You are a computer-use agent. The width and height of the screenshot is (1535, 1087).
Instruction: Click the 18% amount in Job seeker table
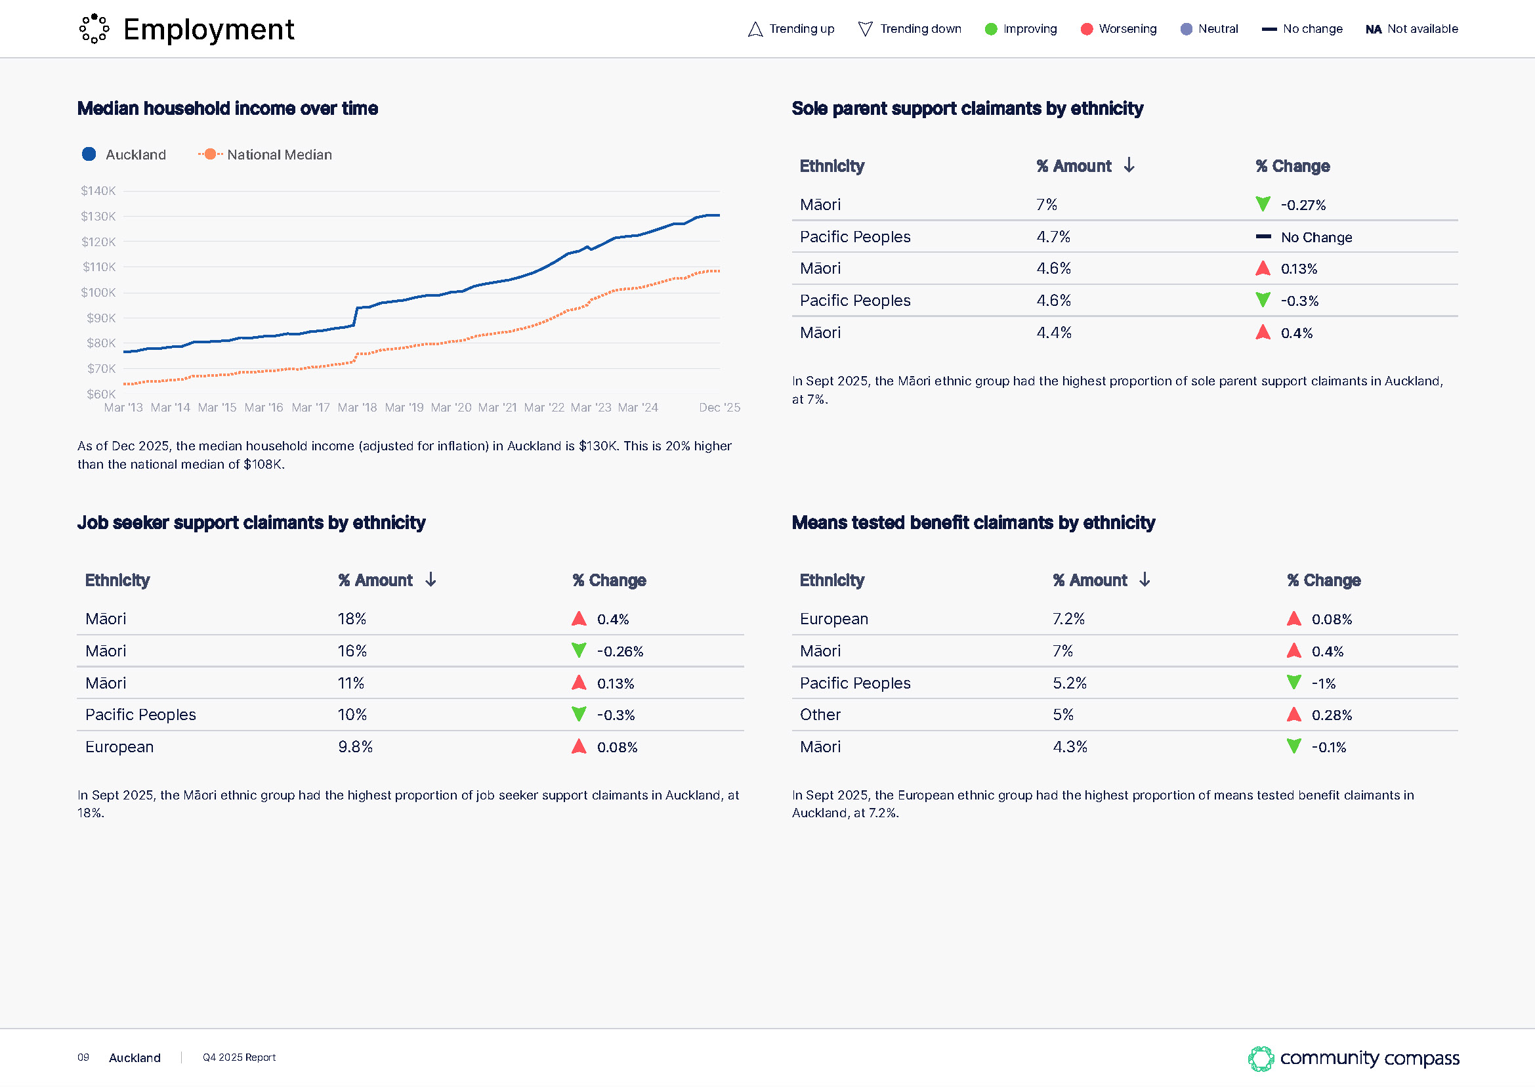pyautogui.click(x=352, y=619)
